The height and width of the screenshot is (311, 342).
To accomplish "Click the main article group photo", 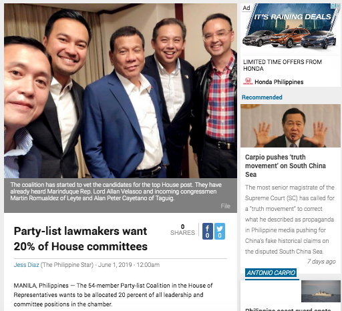I will pos(120,91).
